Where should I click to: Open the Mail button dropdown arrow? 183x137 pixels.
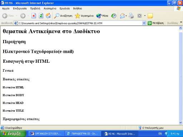tap(126, 16)
